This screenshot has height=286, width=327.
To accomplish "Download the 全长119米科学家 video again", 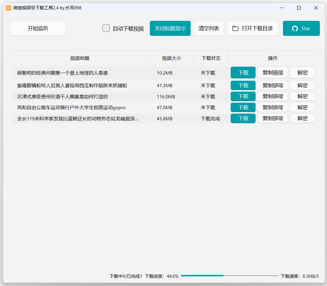I will [243, 118].
